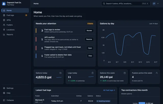Click the Top contractors this month heading
The width and height of the screenshot is (163, 104).
[x=134, y=90]
